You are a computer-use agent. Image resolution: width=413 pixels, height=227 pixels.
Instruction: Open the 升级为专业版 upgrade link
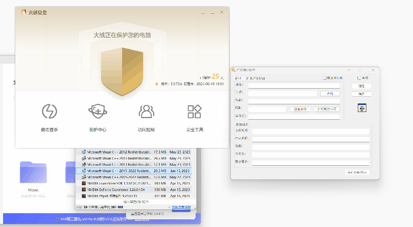[181, 207]
